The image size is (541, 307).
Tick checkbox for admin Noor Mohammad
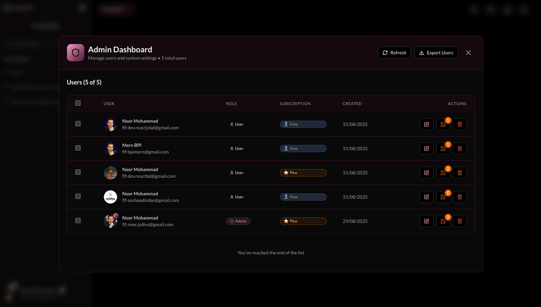click(78, 220)
